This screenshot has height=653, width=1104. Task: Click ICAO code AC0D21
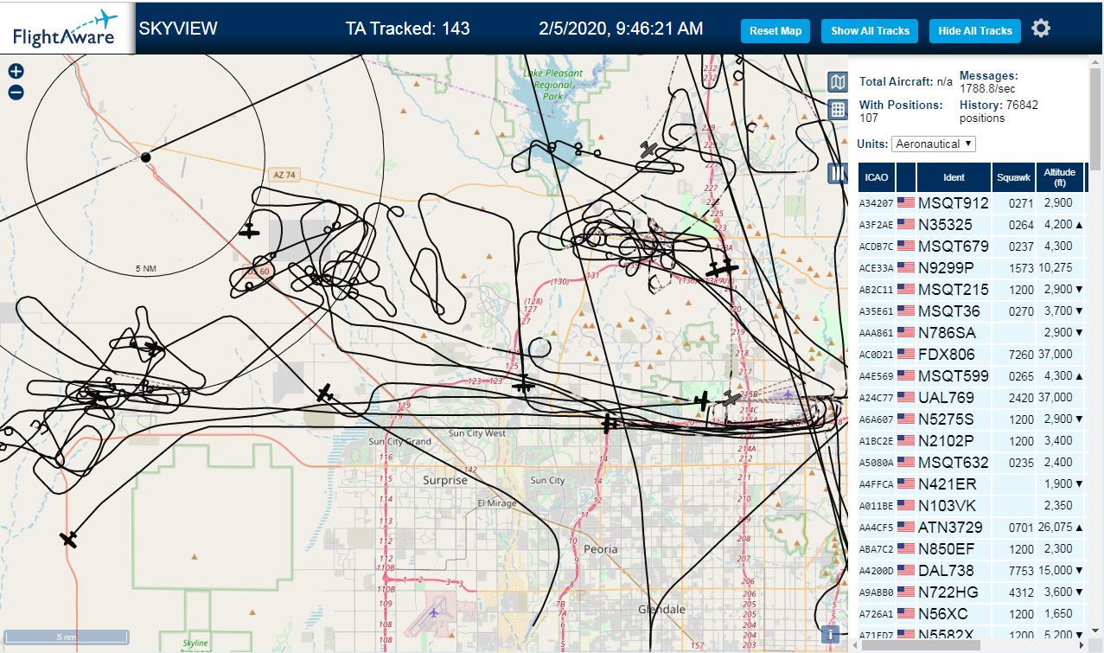pos(876,355)
